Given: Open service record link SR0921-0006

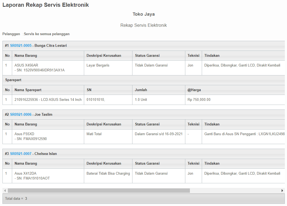Looking at the screenshot, I should click(21, 114).
